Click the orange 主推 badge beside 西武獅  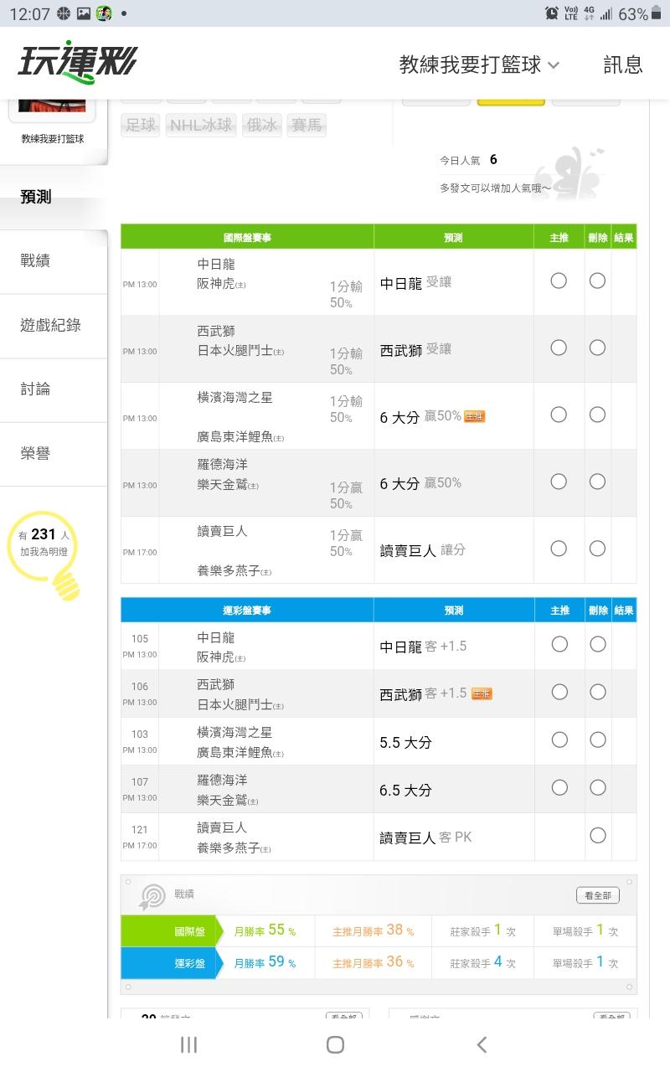pos(482,693)
